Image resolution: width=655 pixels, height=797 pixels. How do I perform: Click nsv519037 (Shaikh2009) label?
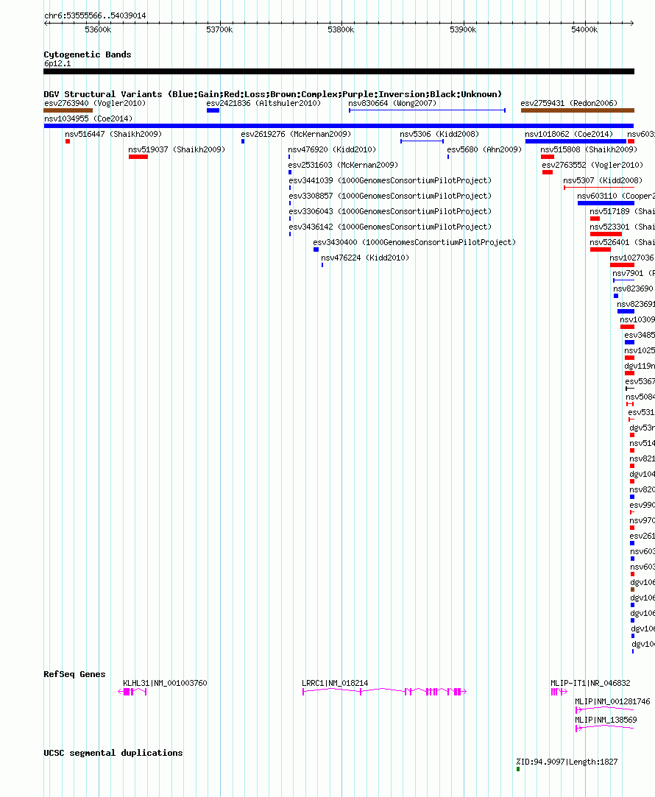[177, 149]
